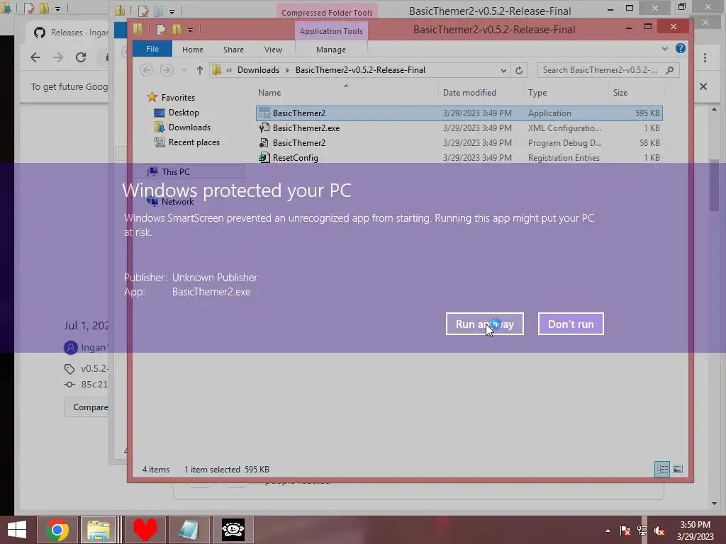Click the v0.5.2 tag icon
Viewport: 726px width, 544px height.
69,368
